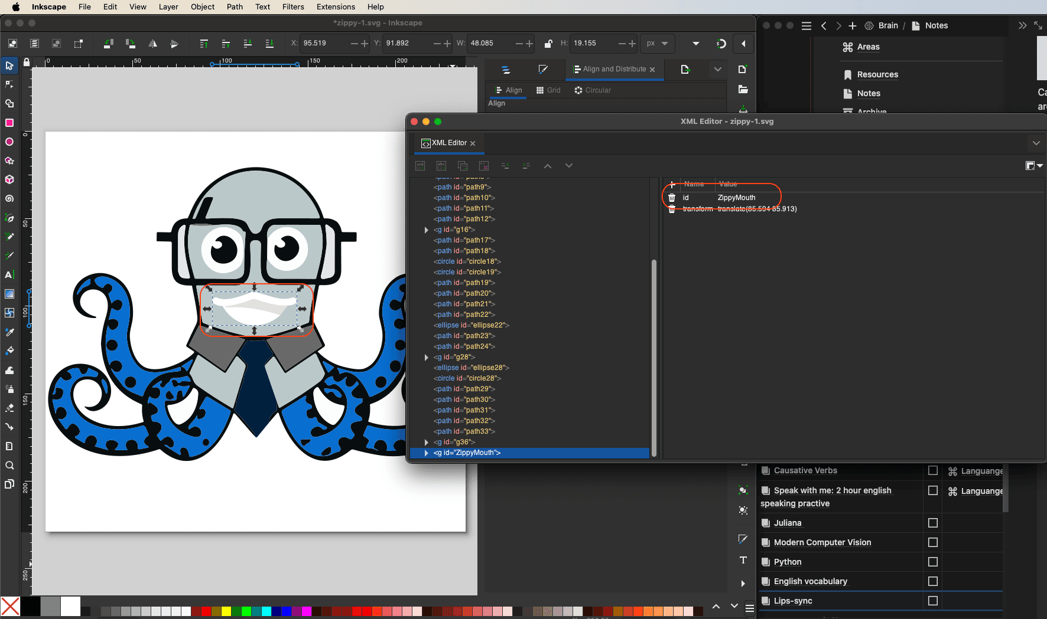Switch to the Circular tab

point(592,90)
